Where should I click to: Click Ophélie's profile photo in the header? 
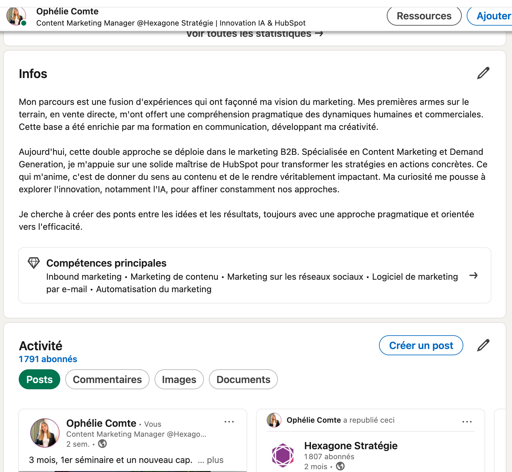(16, 16)
